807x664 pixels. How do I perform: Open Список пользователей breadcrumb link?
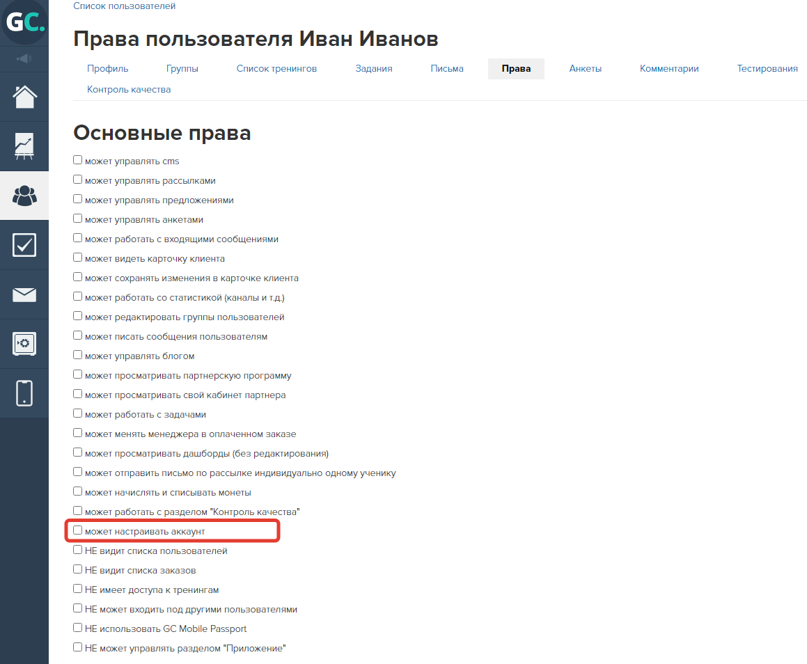(x=124, y=6)
